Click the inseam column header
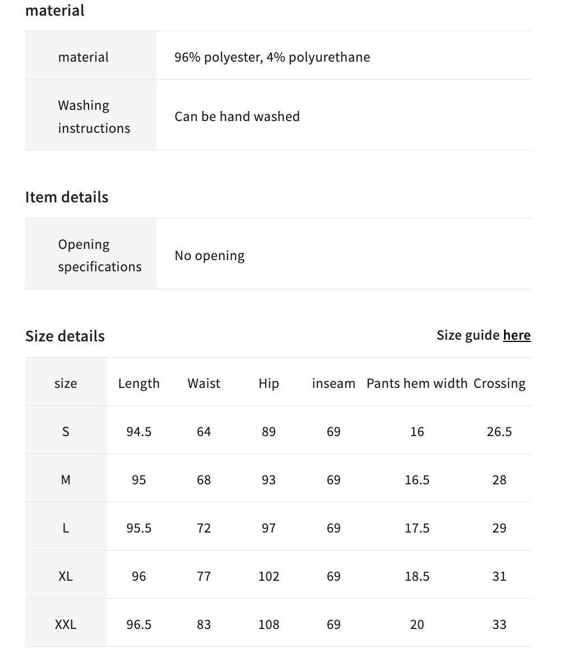 pos(334,383)
